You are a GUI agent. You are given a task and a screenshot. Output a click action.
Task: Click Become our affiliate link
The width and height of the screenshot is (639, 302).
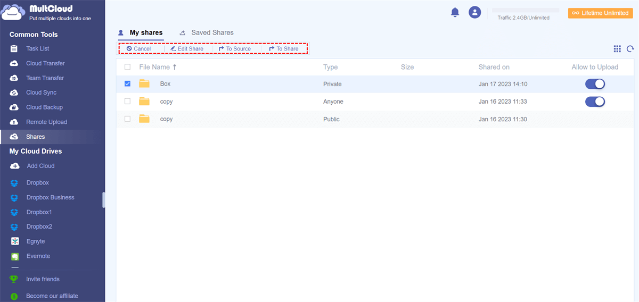[52, 296]
